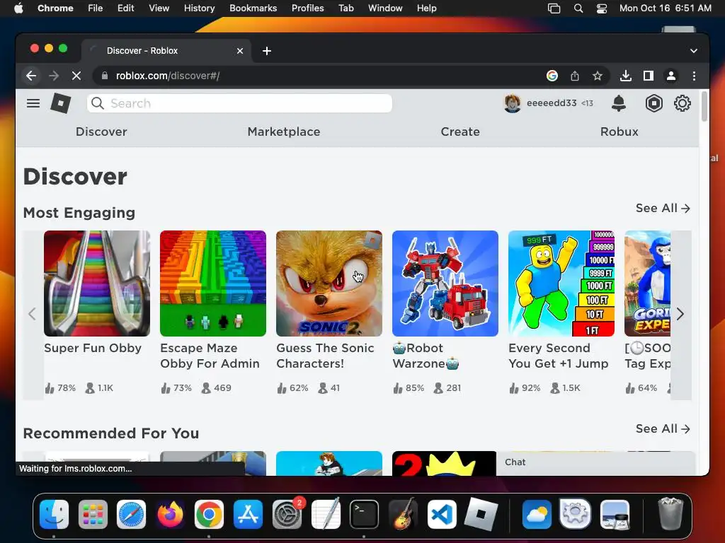Screen dimensions: 725x543
Task: Open the Escape Maze Obby rainbow thumbnail
Action: coord(213,284)
